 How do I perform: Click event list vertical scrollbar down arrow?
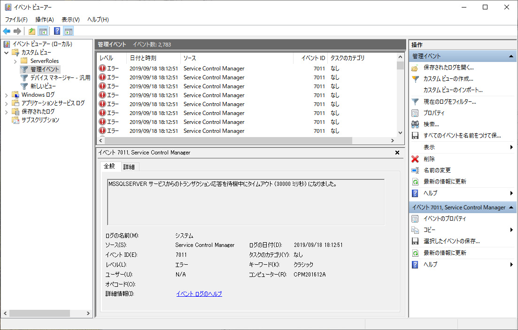(401, 133)
